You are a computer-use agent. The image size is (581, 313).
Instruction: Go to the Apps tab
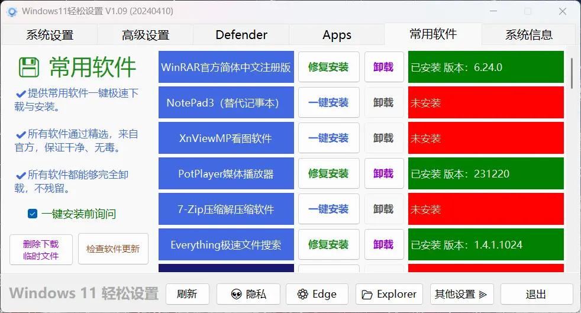pyautogui.click(x=337, y=35)
